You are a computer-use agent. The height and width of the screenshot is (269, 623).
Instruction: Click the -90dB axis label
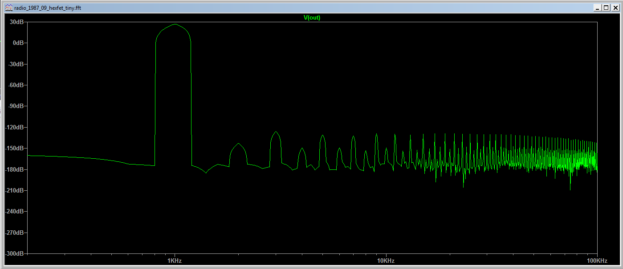pyautogui.click(x=16, y=106)
